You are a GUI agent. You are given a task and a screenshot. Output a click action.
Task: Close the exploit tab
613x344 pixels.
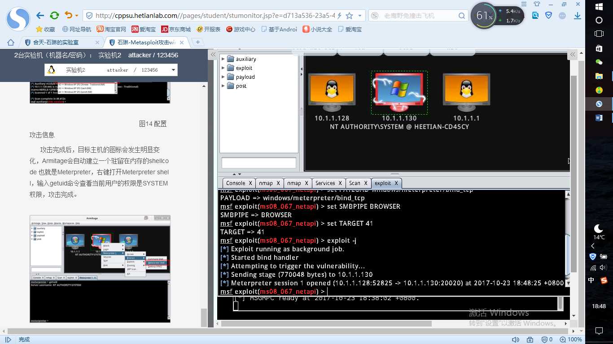[x=397, y=183]
